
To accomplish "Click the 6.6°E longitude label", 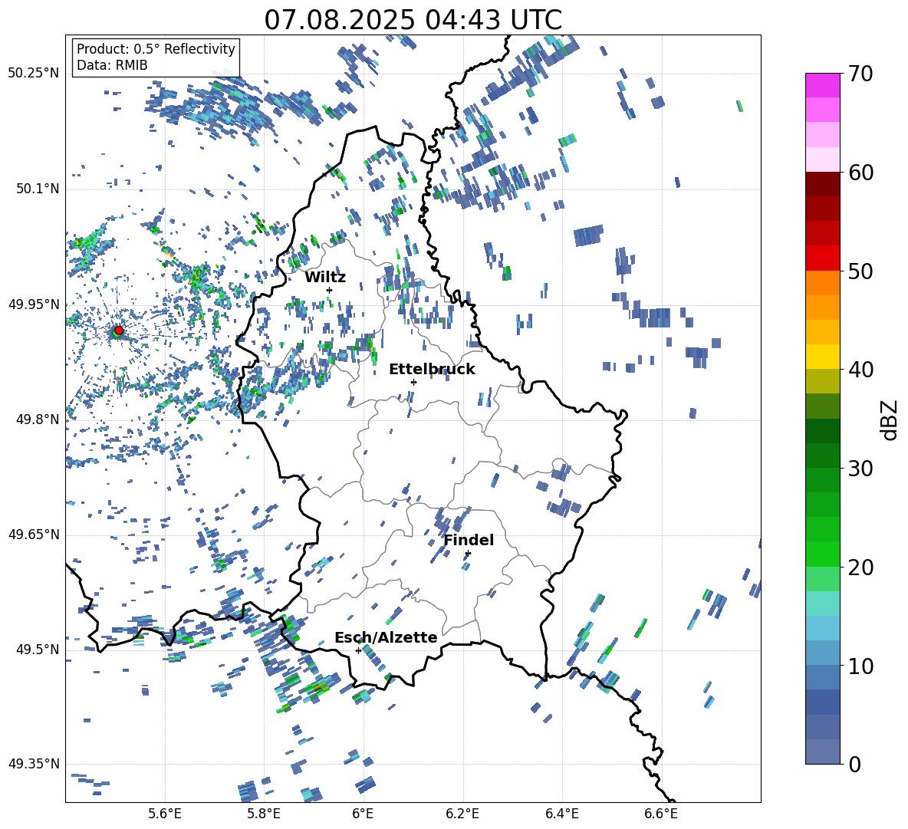I will point(661,814).
